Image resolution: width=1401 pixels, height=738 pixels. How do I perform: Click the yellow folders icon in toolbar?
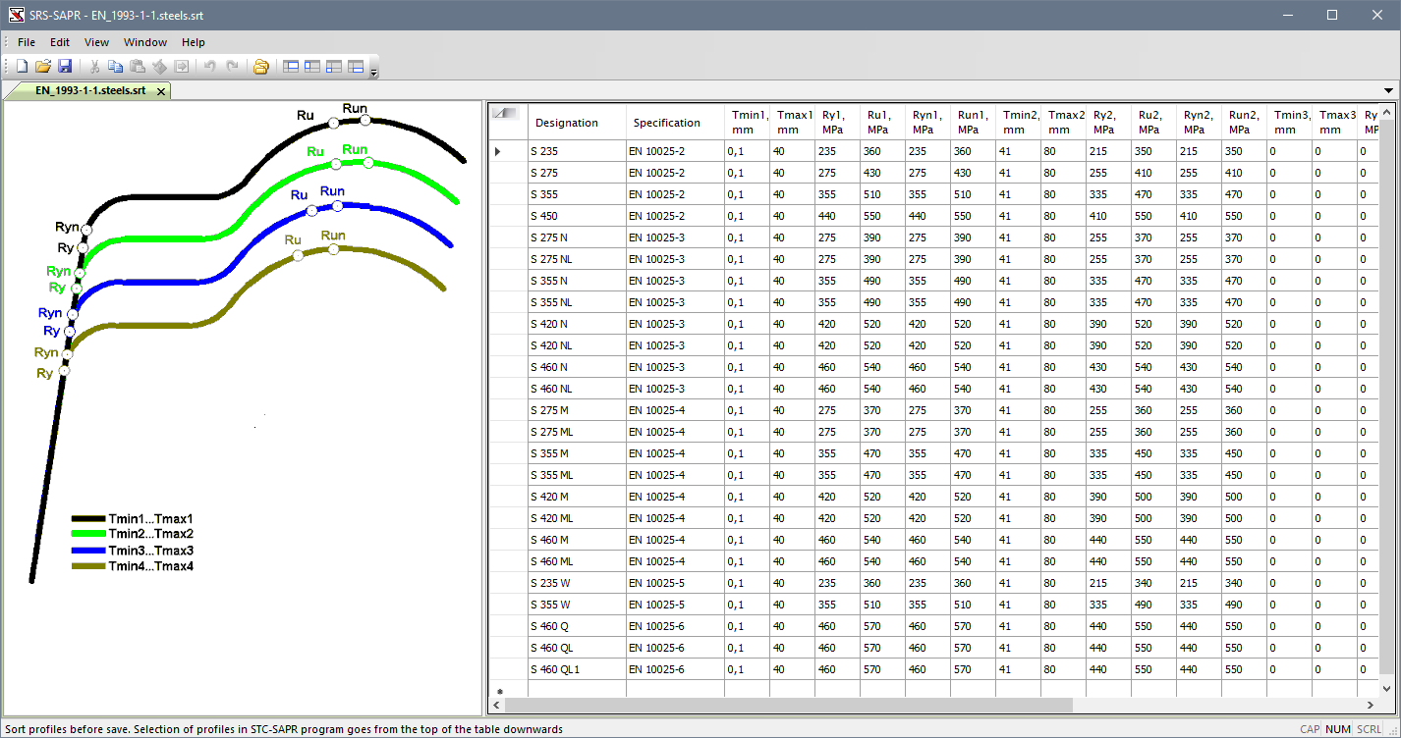[x=260, y=67]
